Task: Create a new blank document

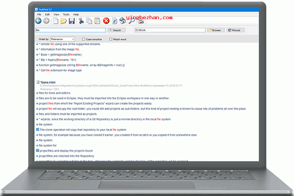Action: click(x=56, y=21)
